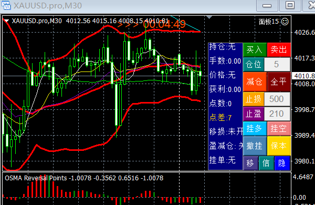Click the 挂多 pending buy button
Screen dimensions: 315x205
255,128
